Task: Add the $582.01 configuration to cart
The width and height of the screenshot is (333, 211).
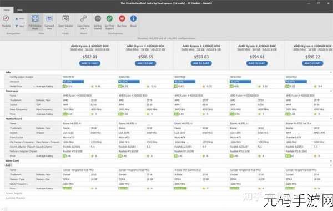Action: [89, 63]
